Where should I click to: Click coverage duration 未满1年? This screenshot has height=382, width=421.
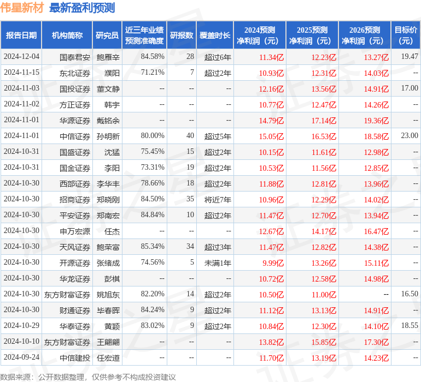coord(218,262)
